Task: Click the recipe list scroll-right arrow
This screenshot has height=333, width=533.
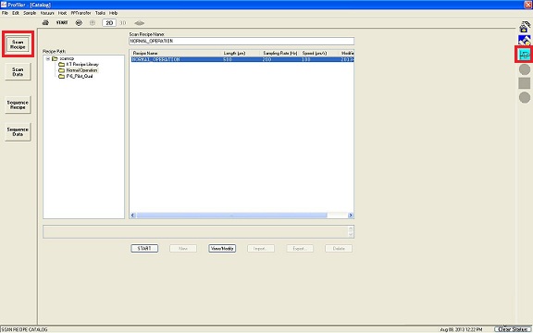Action: [351, 216]
